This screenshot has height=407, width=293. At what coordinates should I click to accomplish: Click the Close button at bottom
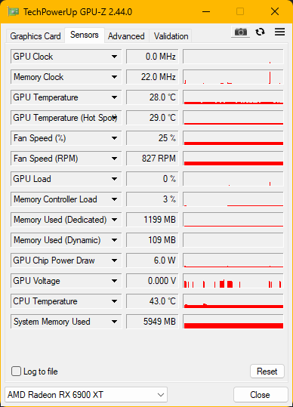[261, 395]
